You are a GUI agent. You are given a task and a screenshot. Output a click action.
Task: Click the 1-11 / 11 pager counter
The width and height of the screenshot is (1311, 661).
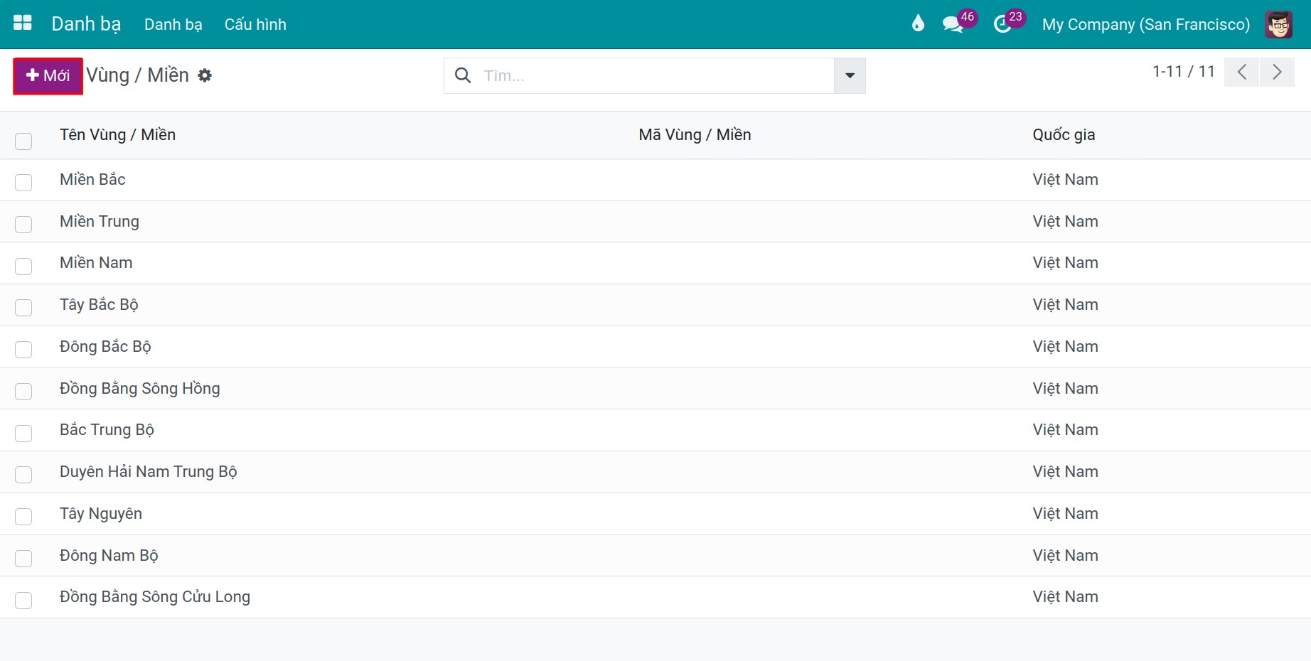point(1184,71)
